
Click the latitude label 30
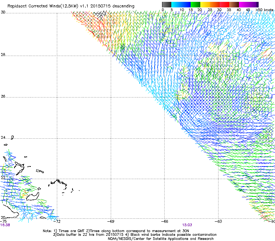click(3, 12)
